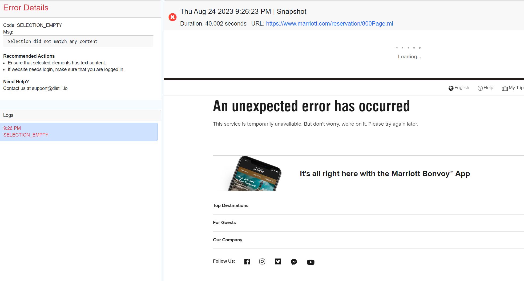The width and height of the screenshot is (524, 281).
Task: Click the Logs panel header
Action: point(80,115)
